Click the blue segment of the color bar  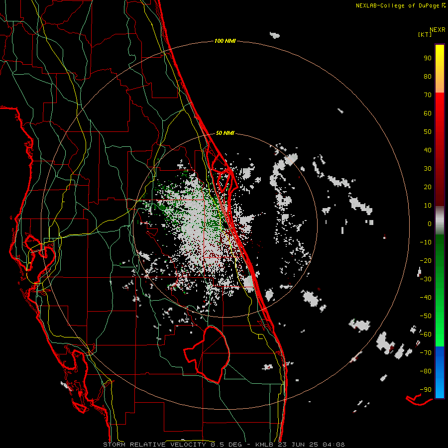[x=440, y=372]
